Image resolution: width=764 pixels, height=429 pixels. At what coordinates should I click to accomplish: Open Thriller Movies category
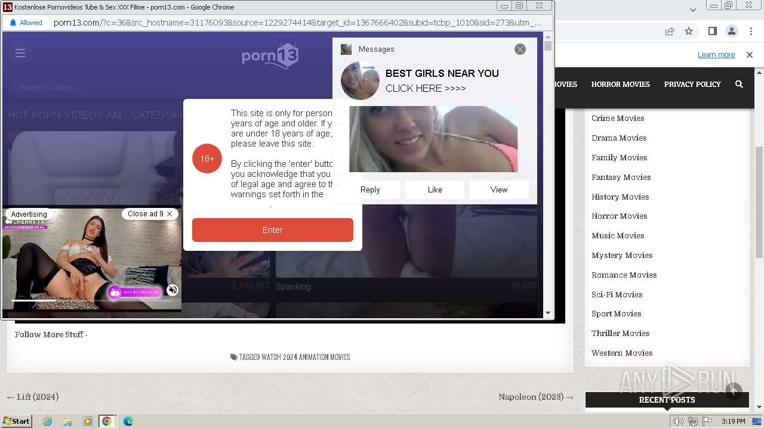click(620, 333)
